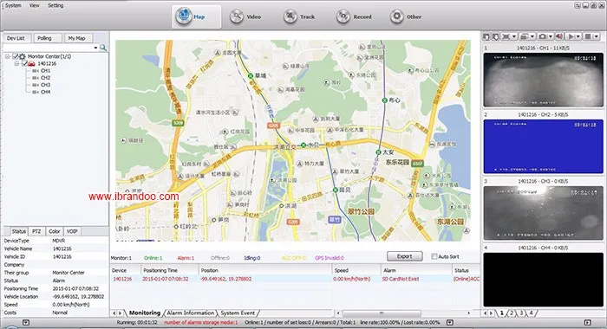Image resolution: width=607 pixels, height=329 pixels.
Task: Click the device search magnifier icon
Action: pos(103,48)
